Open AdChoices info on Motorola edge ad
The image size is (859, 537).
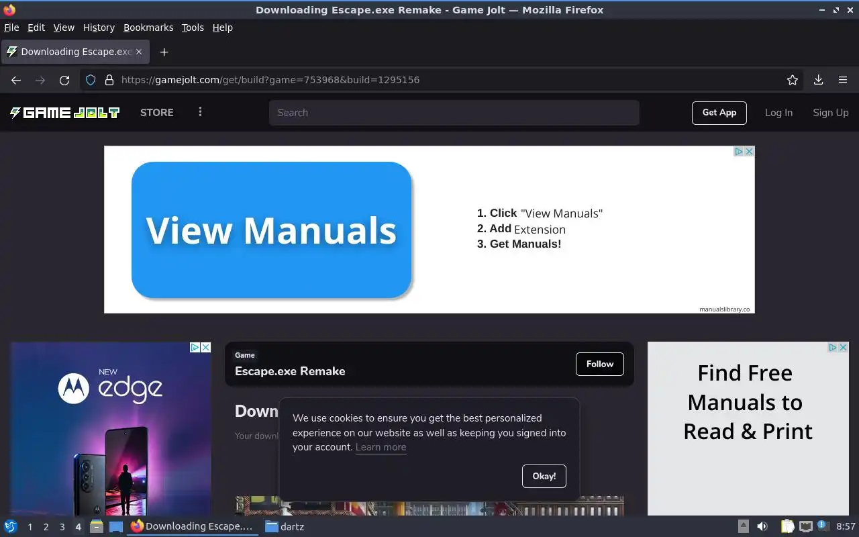[x=195, y=348]
